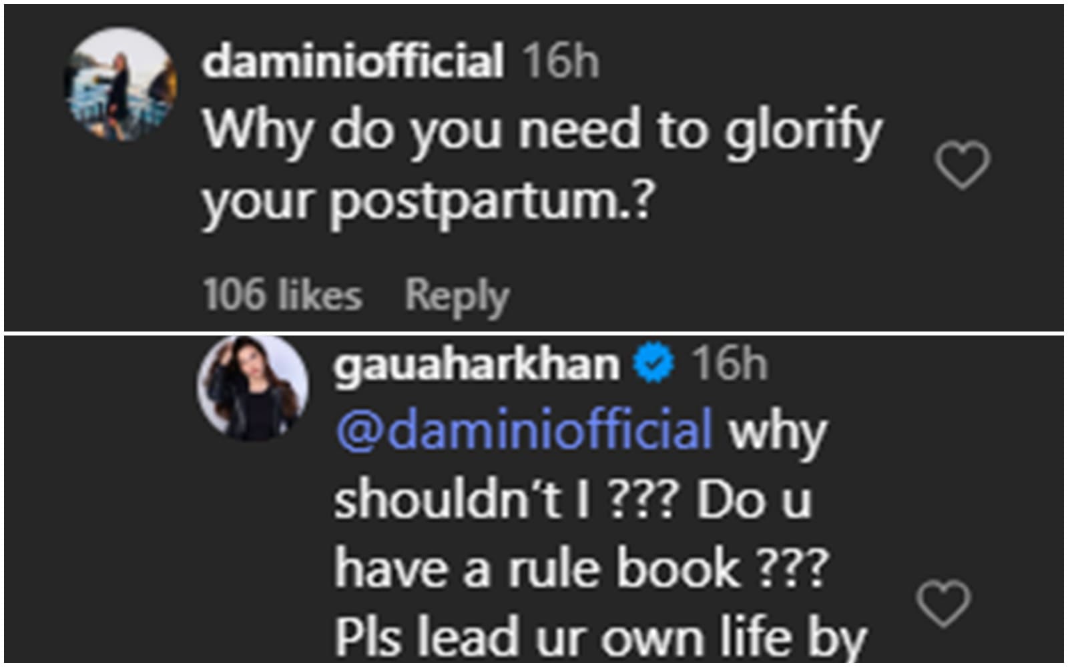Image resolution: width=1068 pixels, height=667 pixels.
Task: Click the 16h timestamp beside gauaharkhan
Action: click(x=729, y=364)
